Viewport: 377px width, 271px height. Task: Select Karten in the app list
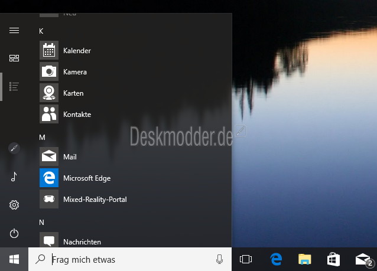coord(73,93)
